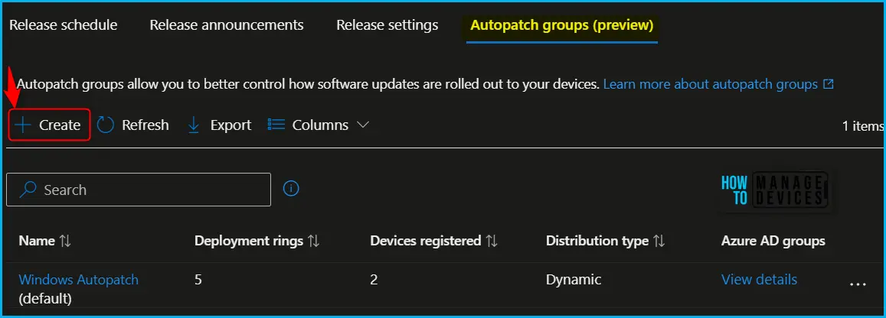Open Learn more about autopatch groups link

(x=719, y=85)
